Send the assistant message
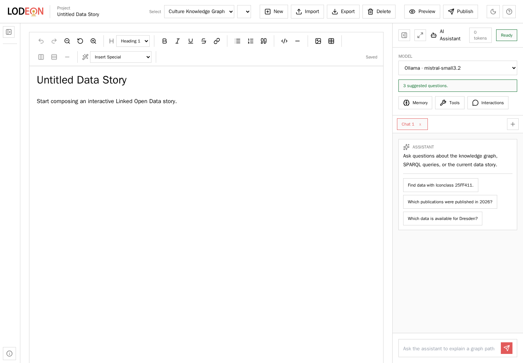The height and width of the screenshot is (363, 523). [x=507, y=348]
